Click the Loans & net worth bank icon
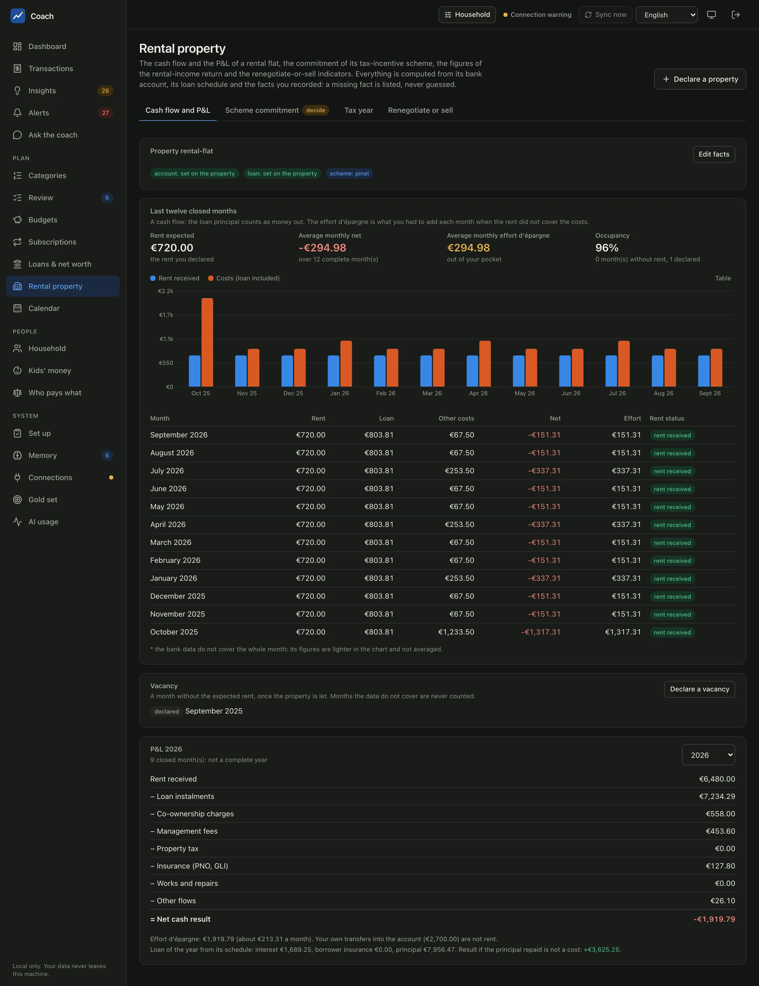Viewport: 759px width, 986px height. click(17, 264)
